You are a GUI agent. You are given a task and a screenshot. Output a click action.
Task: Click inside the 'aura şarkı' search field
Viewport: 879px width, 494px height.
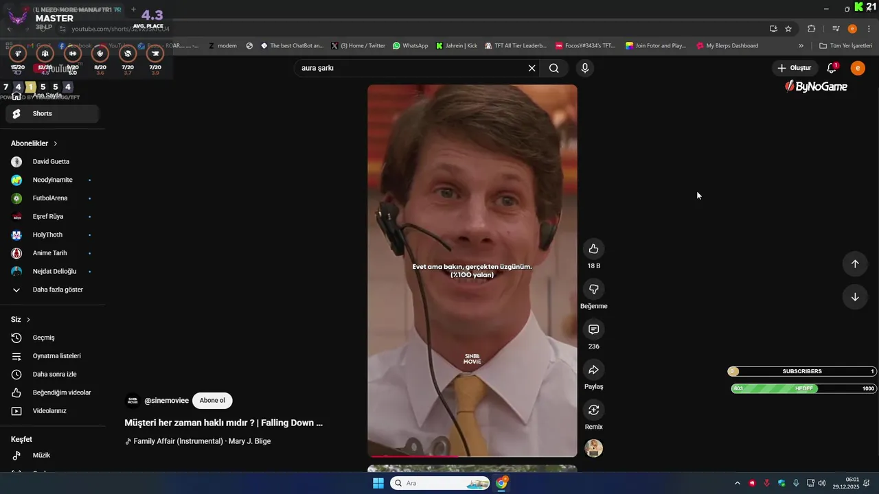411,68
